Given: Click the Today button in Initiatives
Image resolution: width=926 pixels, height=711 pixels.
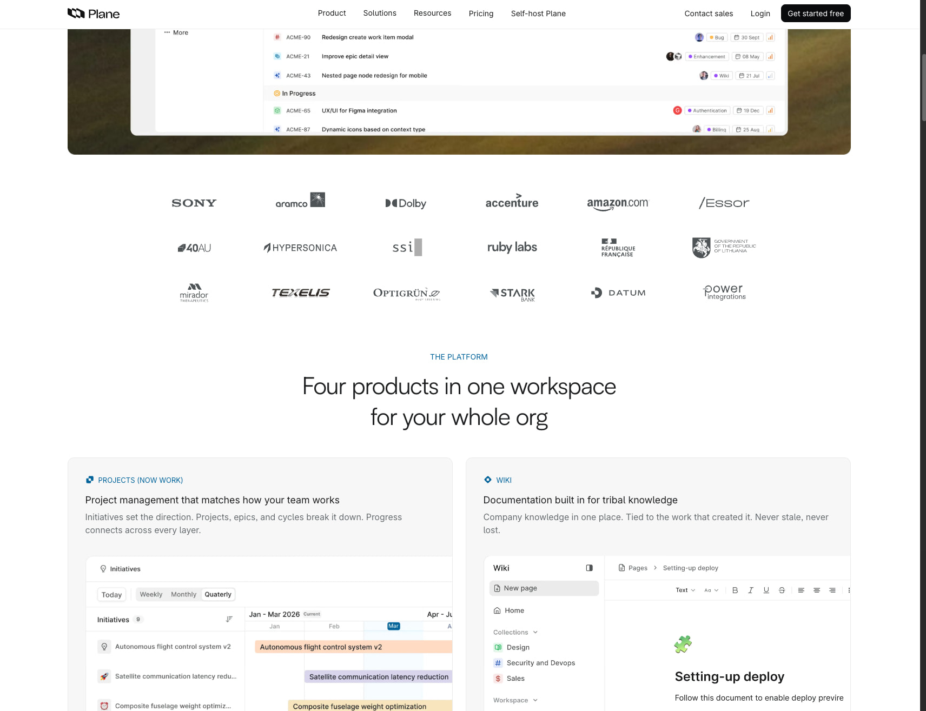Looking at the screenshot, I should tap(111, 595).
